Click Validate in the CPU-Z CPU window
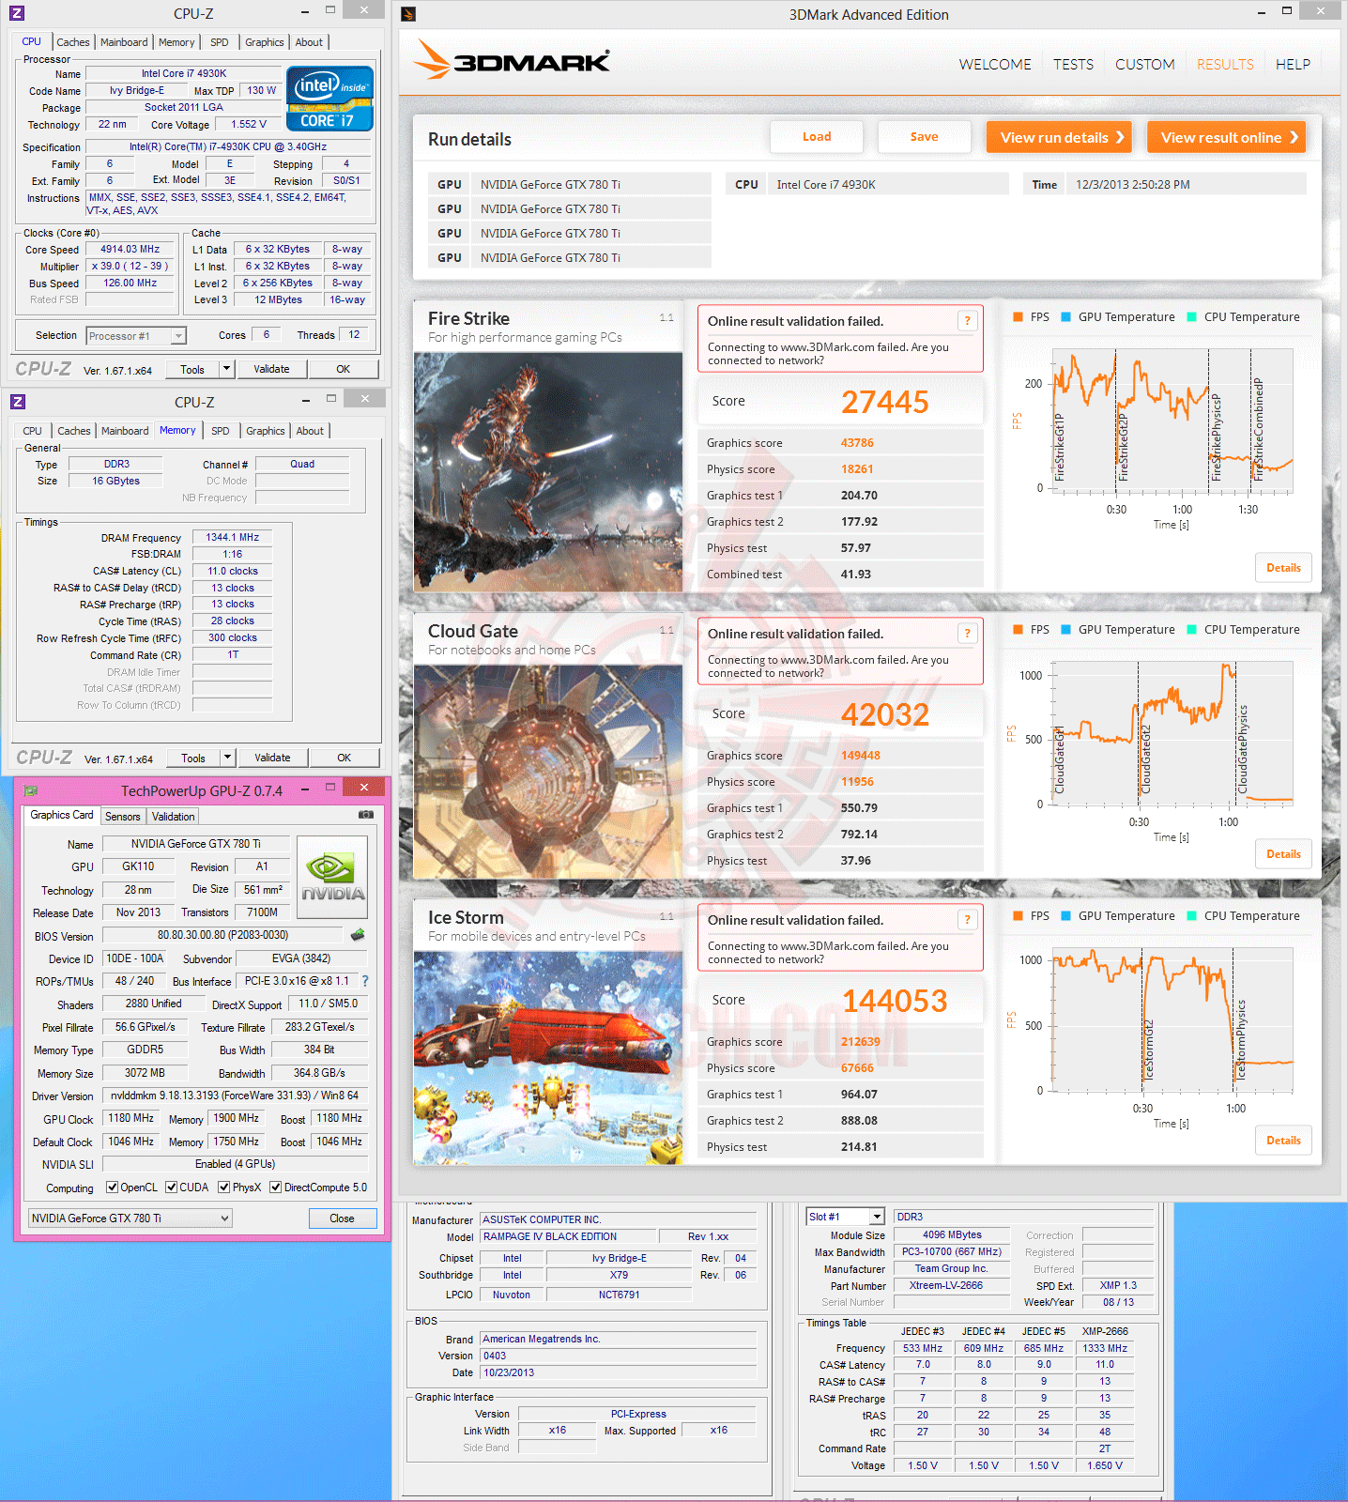Viewport: 1348px width, 1502px height. tap(271, 369)
